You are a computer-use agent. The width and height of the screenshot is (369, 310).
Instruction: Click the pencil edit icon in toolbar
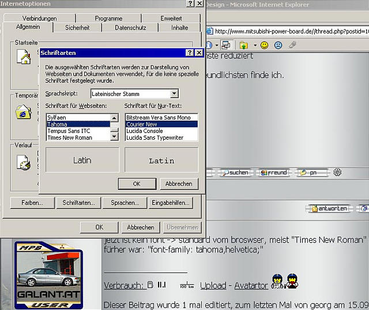click(293, 45)
